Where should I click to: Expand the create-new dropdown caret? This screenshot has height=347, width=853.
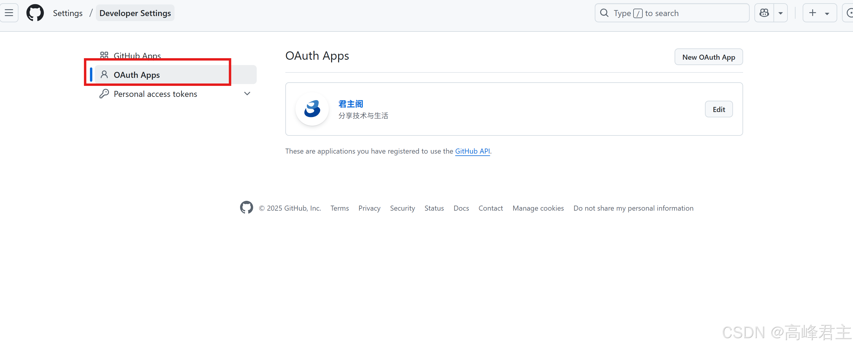point(827,14)
